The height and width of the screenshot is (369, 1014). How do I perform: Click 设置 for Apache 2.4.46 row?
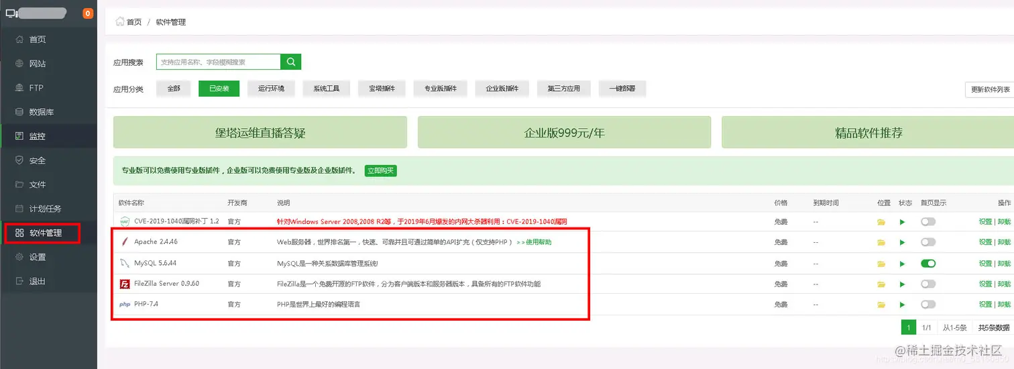coord(985,242)
